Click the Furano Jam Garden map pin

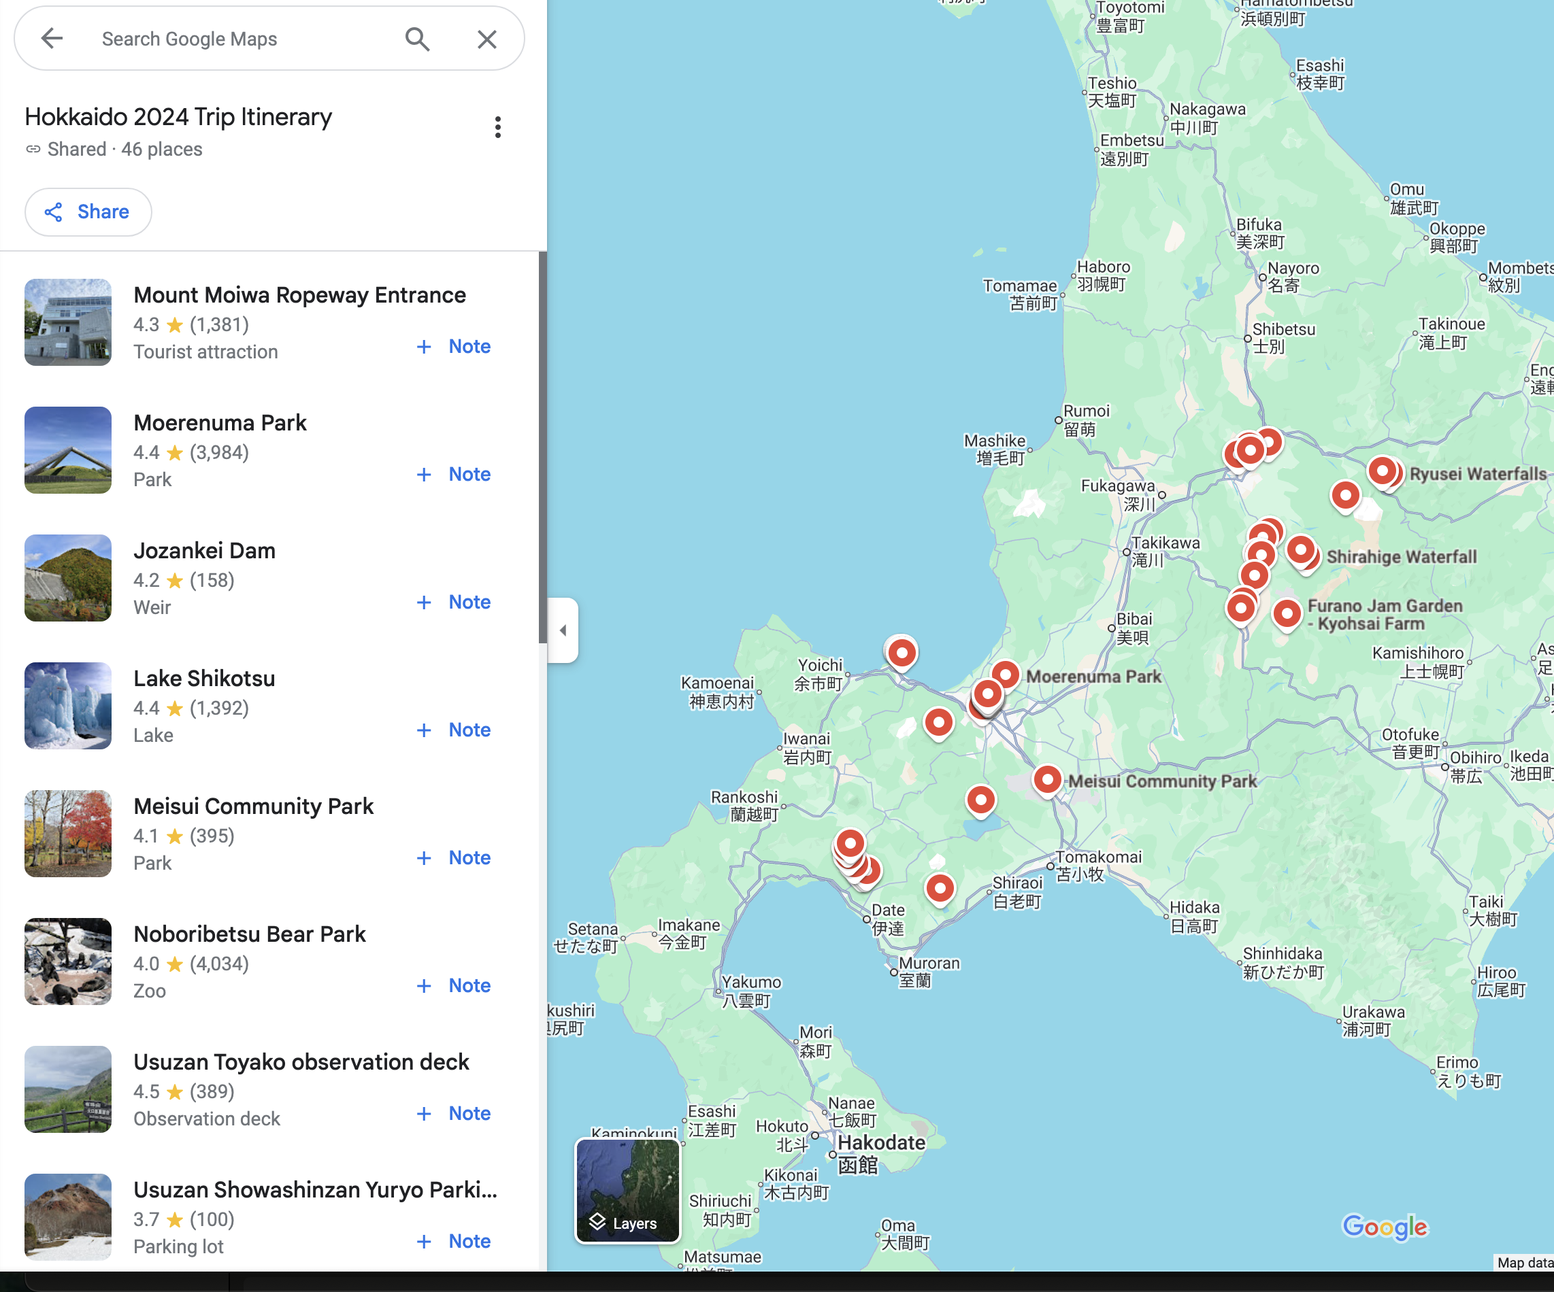[1287, 613]
